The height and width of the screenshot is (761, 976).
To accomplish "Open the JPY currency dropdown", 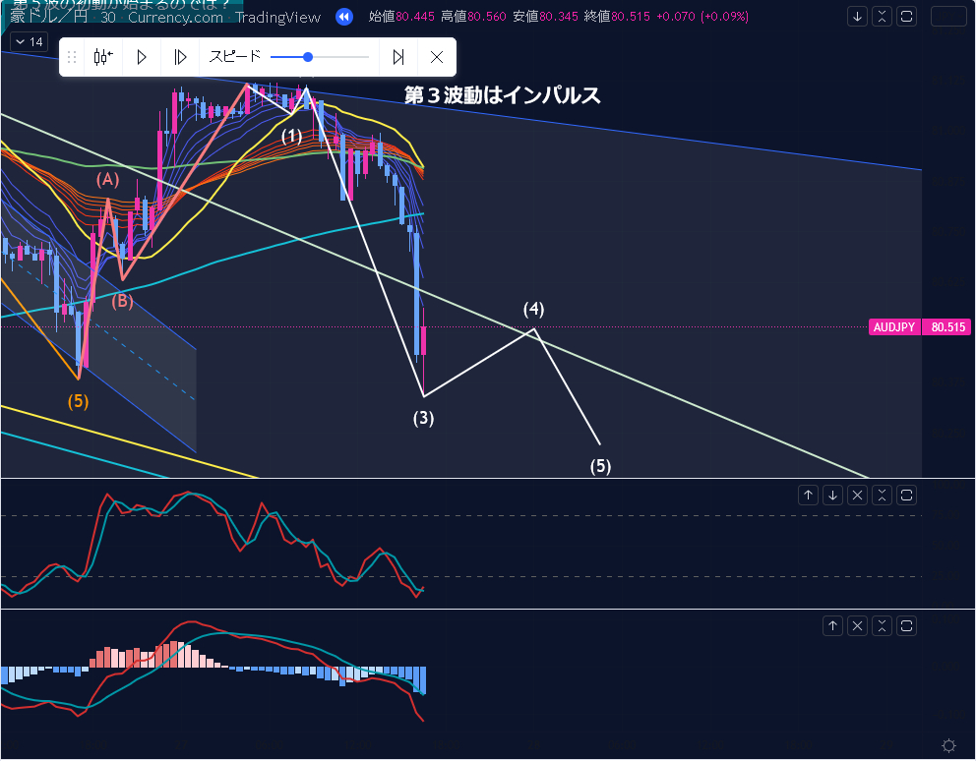I will 948,17.
